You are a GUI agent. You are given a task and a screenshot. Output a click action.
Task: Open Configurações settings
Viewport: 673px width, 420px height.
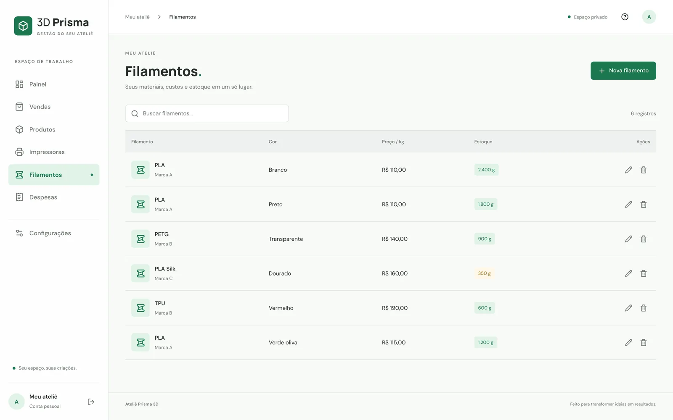[54, 233]
